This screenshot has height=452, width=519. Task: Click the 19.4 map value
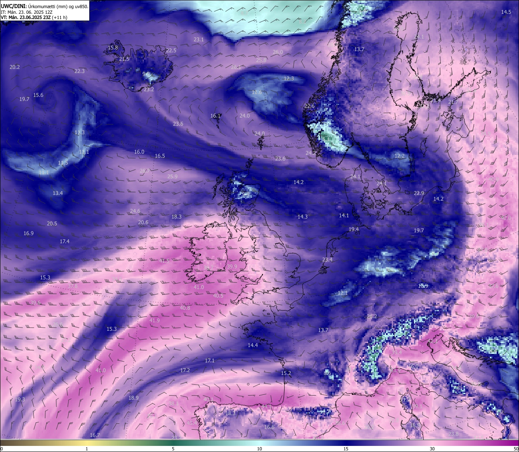(354, 229)
